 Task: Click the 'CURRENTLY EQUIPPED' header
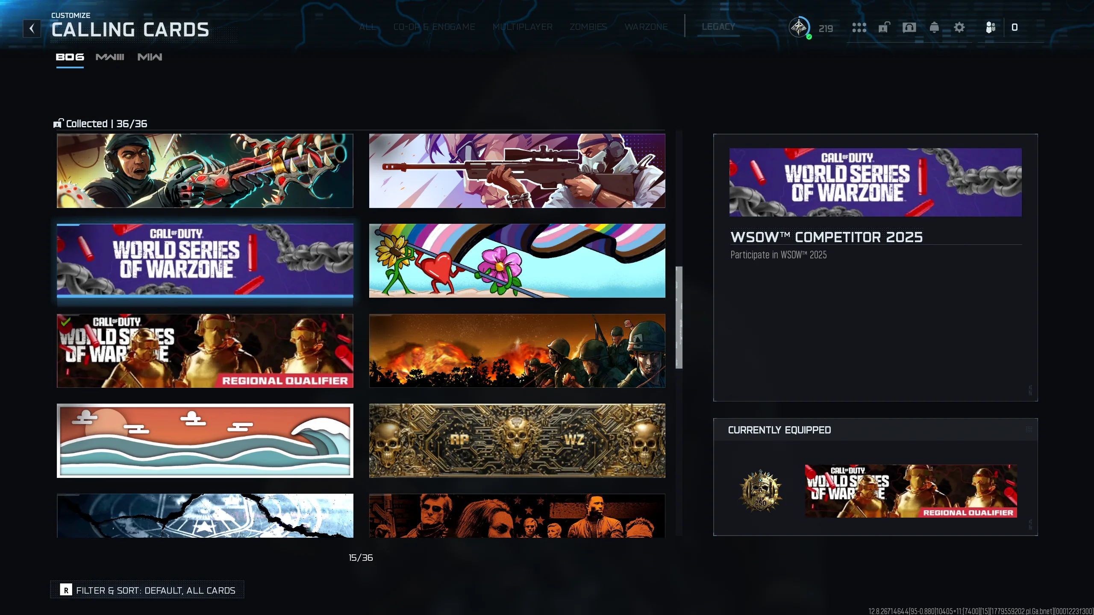779,430
